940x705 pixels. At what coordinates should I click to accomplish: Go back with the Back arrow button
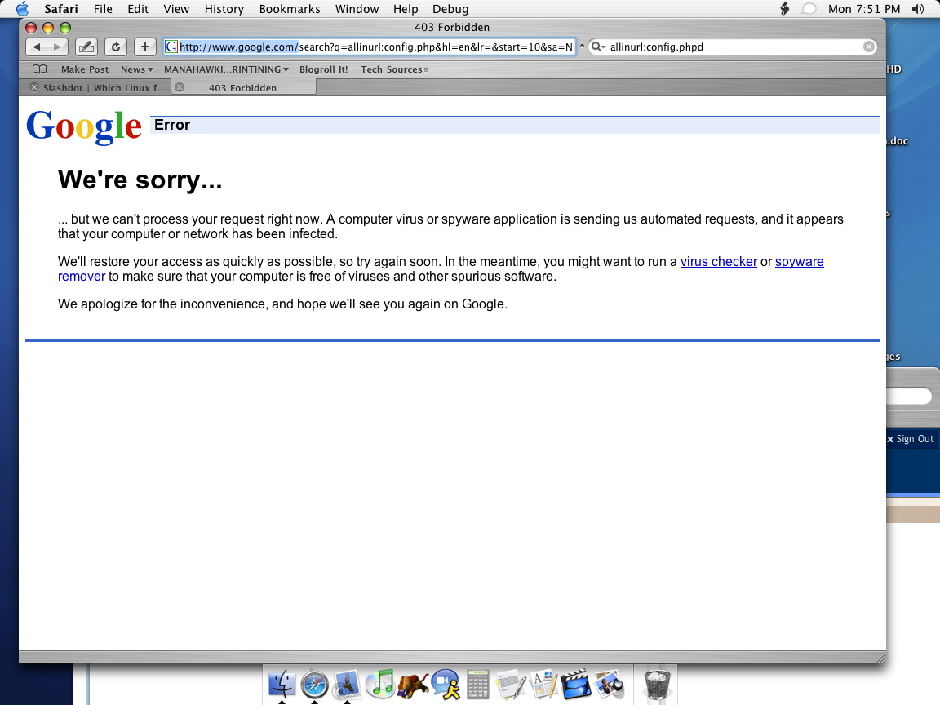(x=37, y=47)
